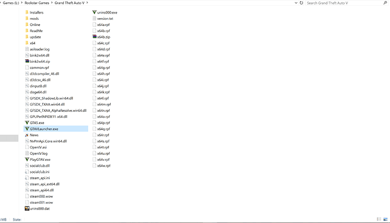
Task: Click the Online folder icon
Action: click(27, 25)
